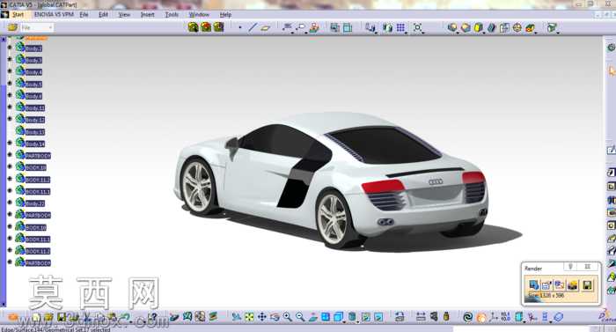Click the camera photo icon in Render toolbar
Image resolution: width=616 pixels, height=332 pixels.
(x=573, y=284)
